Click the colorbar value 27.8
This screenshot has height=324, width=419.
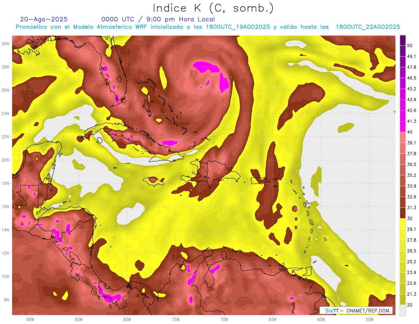click(x=411, y=240)
